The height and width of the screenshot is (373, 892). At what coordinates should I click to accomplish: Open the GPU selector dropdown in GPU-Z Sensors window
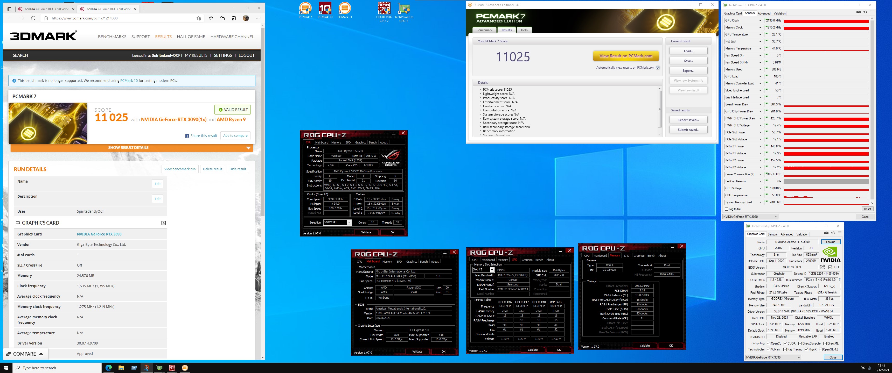coord(750,217)
